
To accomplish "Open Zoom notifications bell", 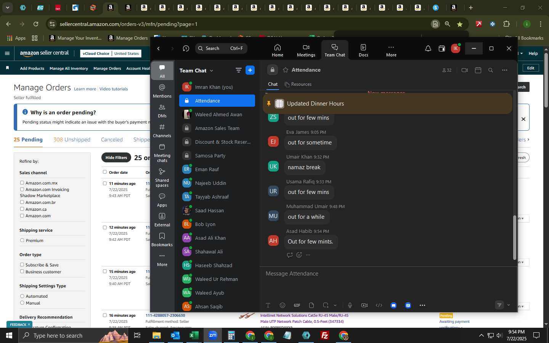I will click(x=428, y=48).
